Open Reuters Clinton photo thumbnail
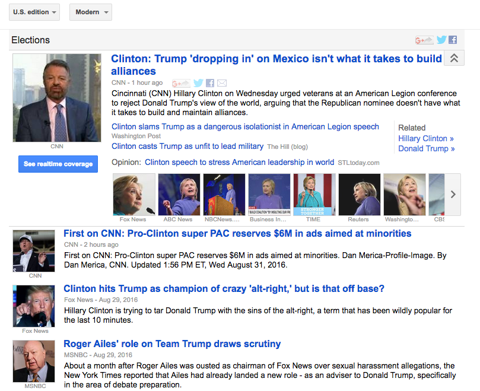This screenshot has width=480, height=391. click(360, 195)
